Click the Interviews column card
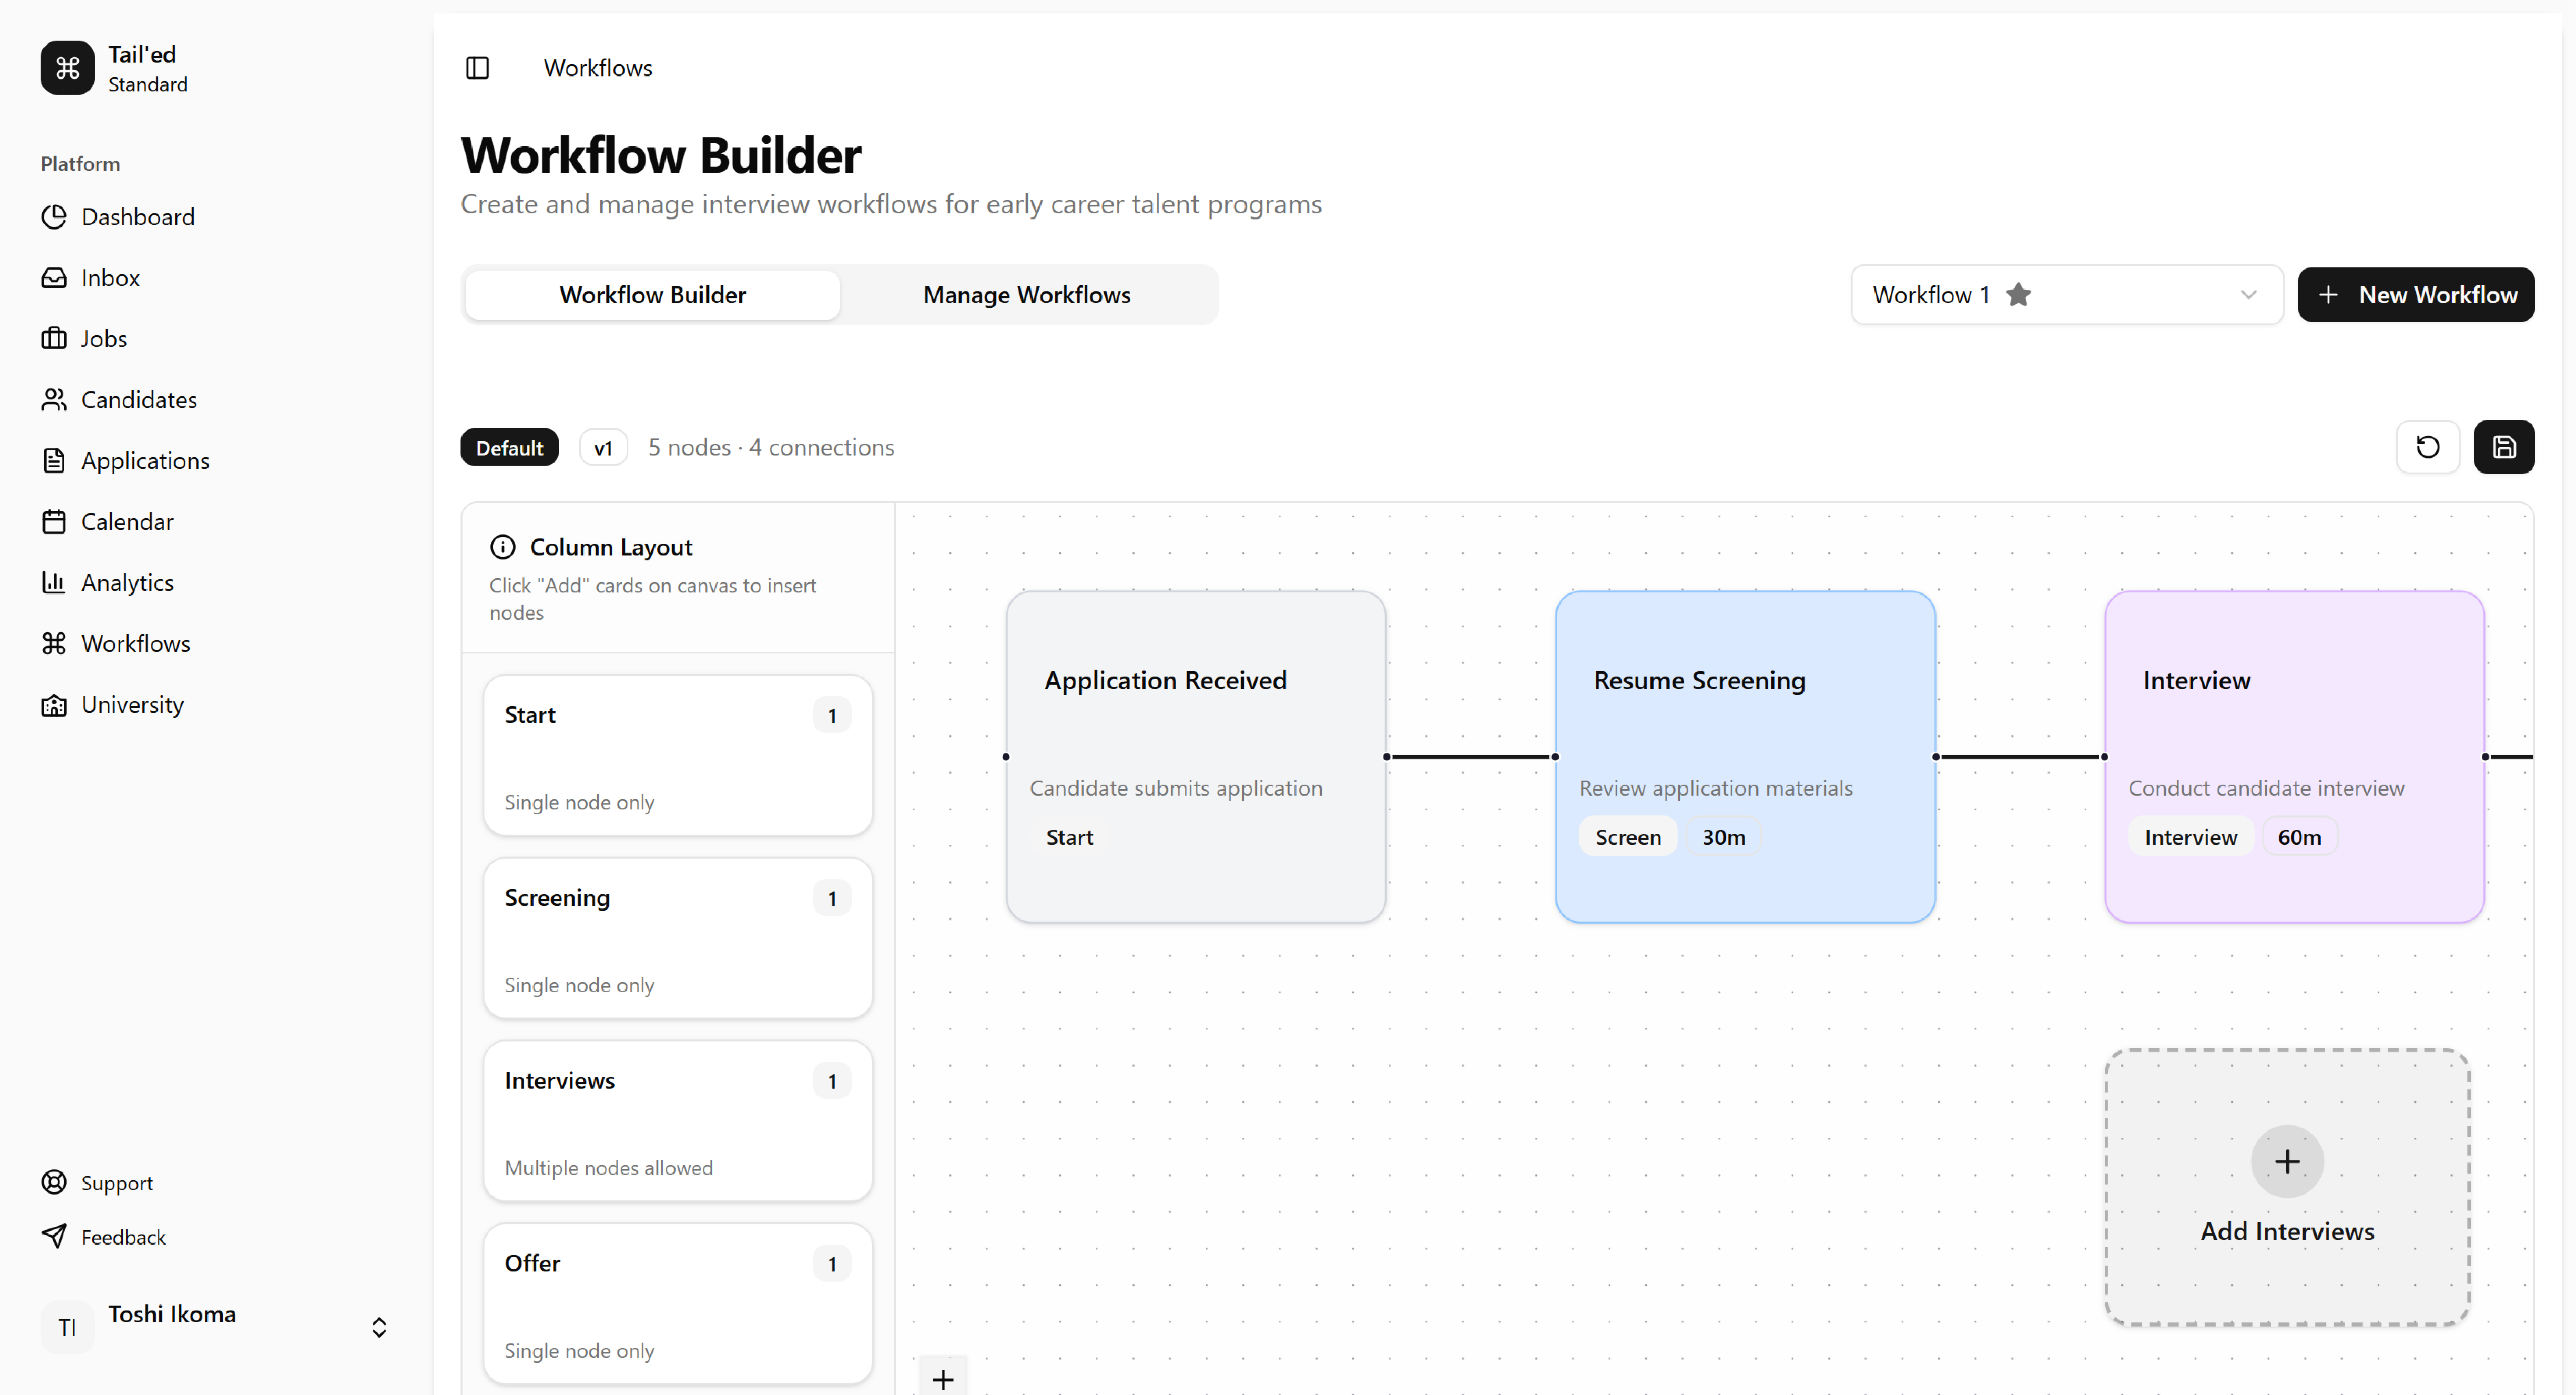 click(677, 1121)
